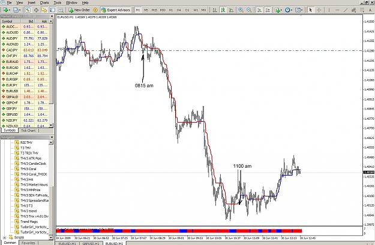
Task: Close the Market Watch panel
Action: pyautogui.click(x=52, y=16)
